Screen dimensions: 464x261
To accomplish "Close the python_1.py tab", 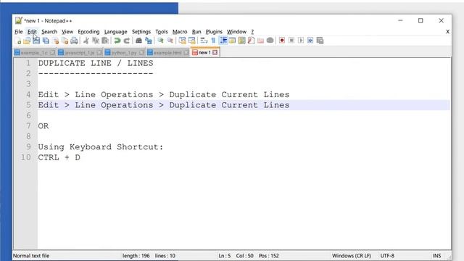I will point(141,53).
